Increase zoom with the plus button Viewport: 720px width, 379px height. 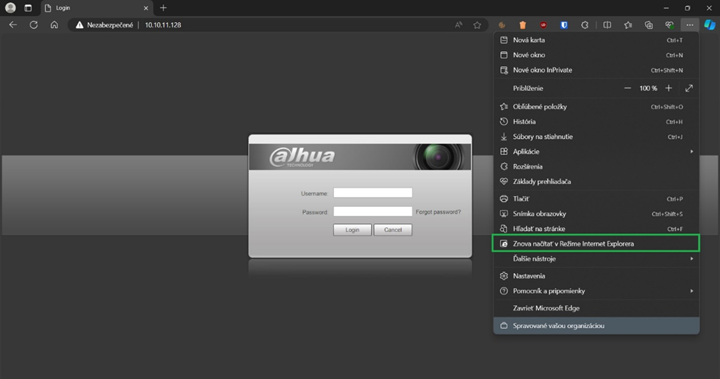pyautogui.click(x=669, y=88)
